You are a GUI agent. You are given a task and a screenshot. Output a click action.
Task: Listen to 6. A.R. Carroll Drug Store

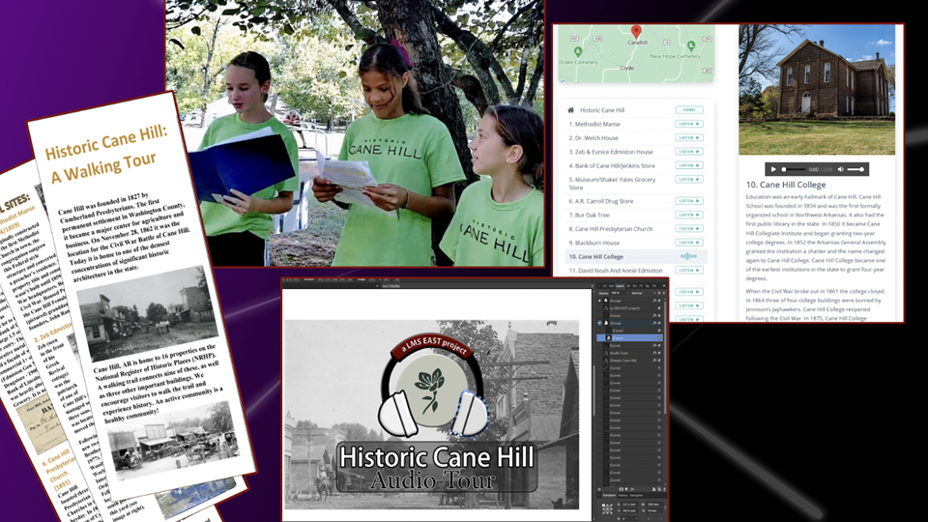[x=689, y=201]
